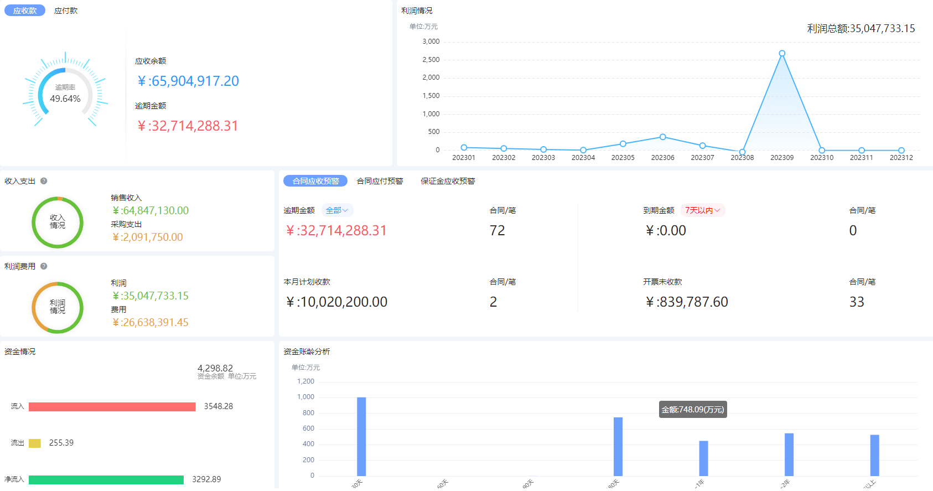Open the 7天以内 dropdown beside 到期金额
The height and width of the screenshot is (491, 933).
703,210
